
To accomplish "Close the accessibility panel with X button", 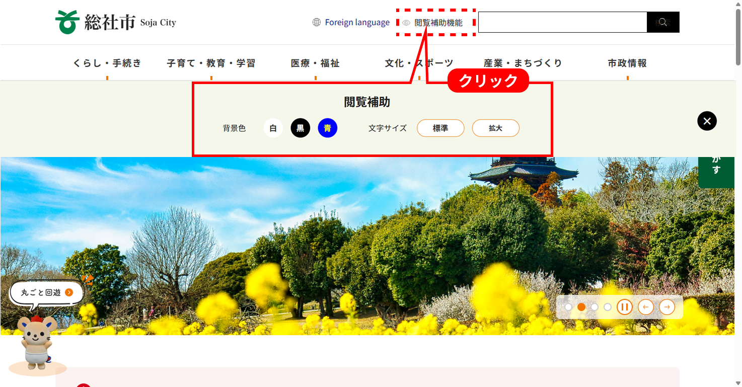I will (707, 121).
